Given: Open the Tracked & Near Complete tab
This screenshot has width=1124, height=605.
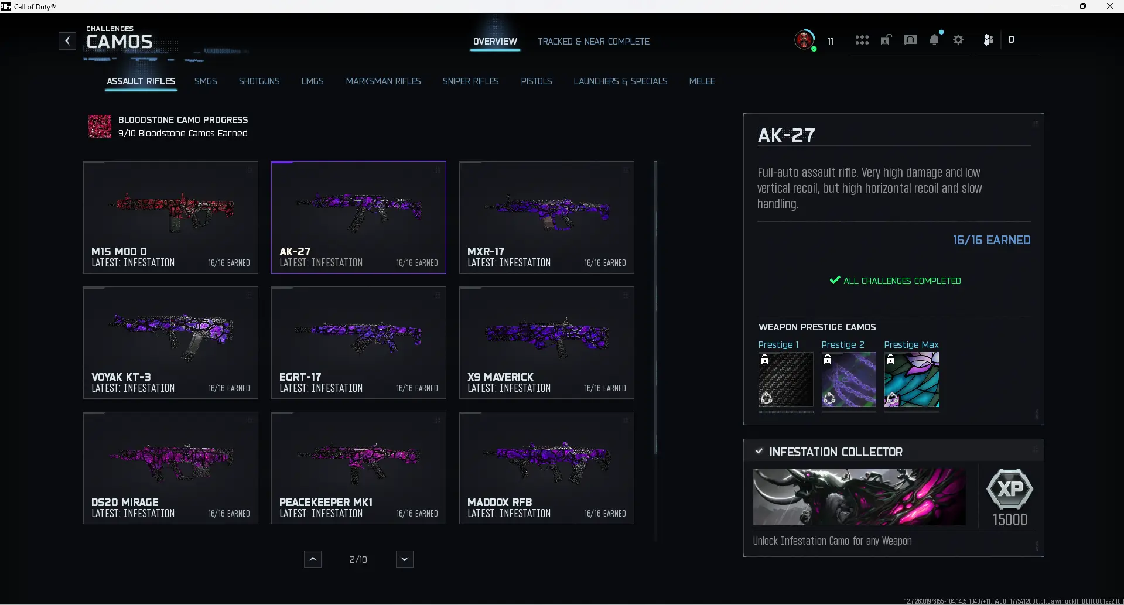Looking at the screenshot, I should click(593, 42).
